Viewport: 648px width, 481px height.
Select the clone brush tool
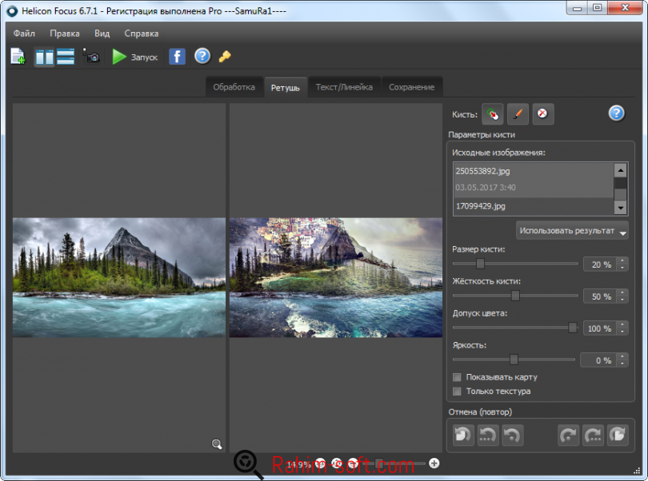tap(492, 114)
